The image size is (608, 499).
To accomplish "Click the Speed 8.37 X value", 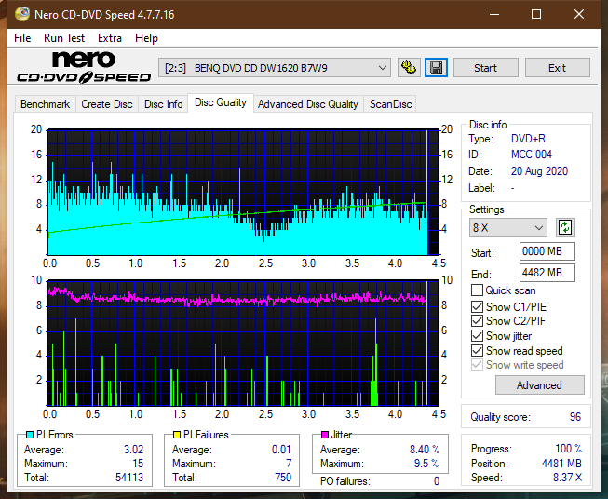I will [x=567, y=478].
